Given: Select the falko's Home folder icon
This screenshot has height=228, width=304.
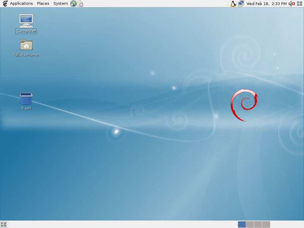Looking at the screenshot, I should (26, 48).
